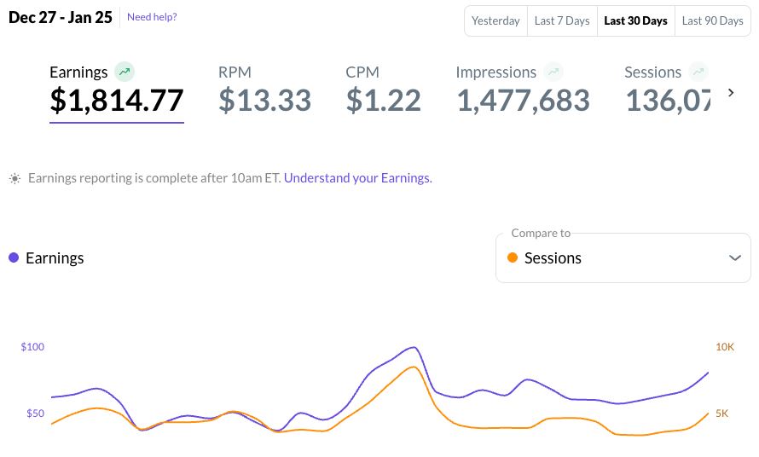Screen dimensions: 759x457
Task: Switch to Last 7 Days range
Action: pos(562,21)
